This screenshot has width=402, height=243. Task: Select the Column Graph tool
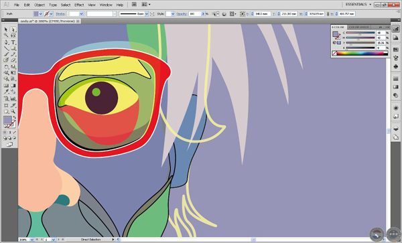point(13,98)
